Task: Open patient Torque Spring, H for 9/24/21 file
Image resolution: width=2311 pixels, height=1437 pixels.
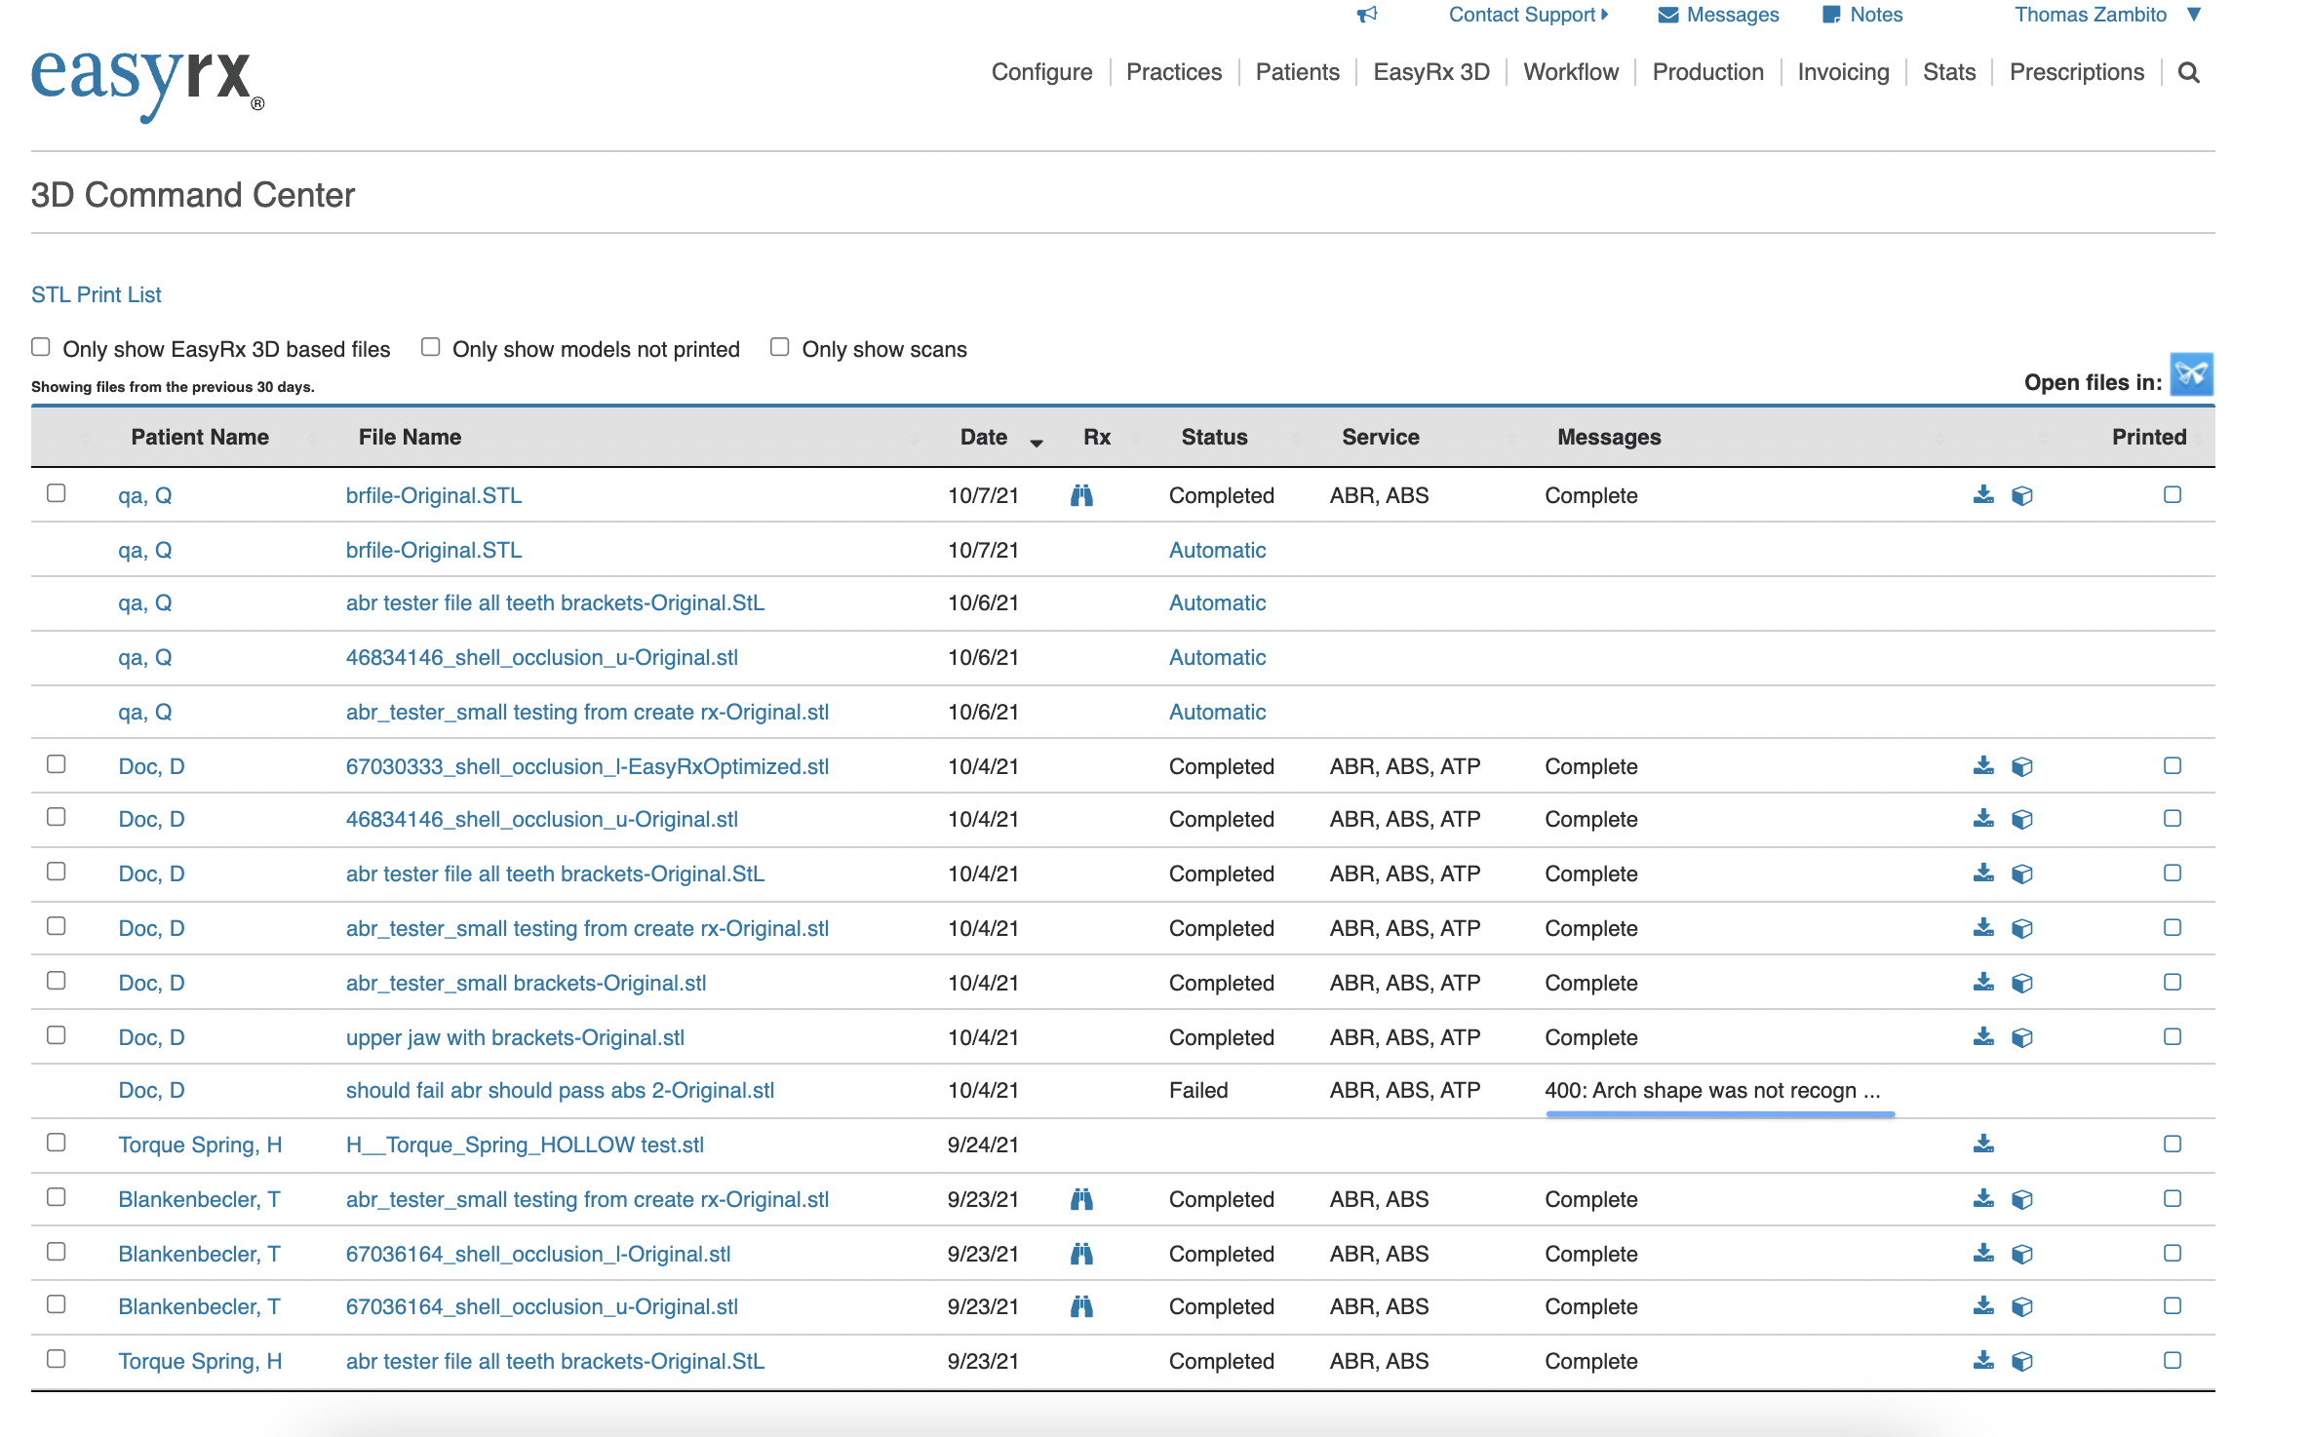Action: (x=200, y=1145)
